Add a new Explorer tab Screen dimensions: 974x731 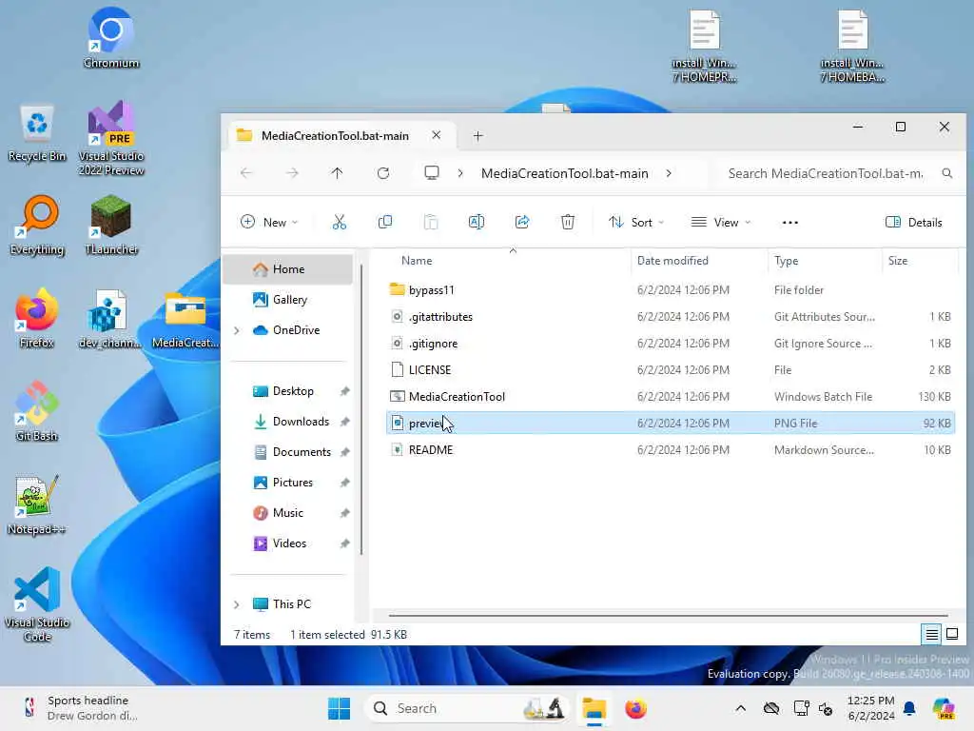(x=477, y=136)
